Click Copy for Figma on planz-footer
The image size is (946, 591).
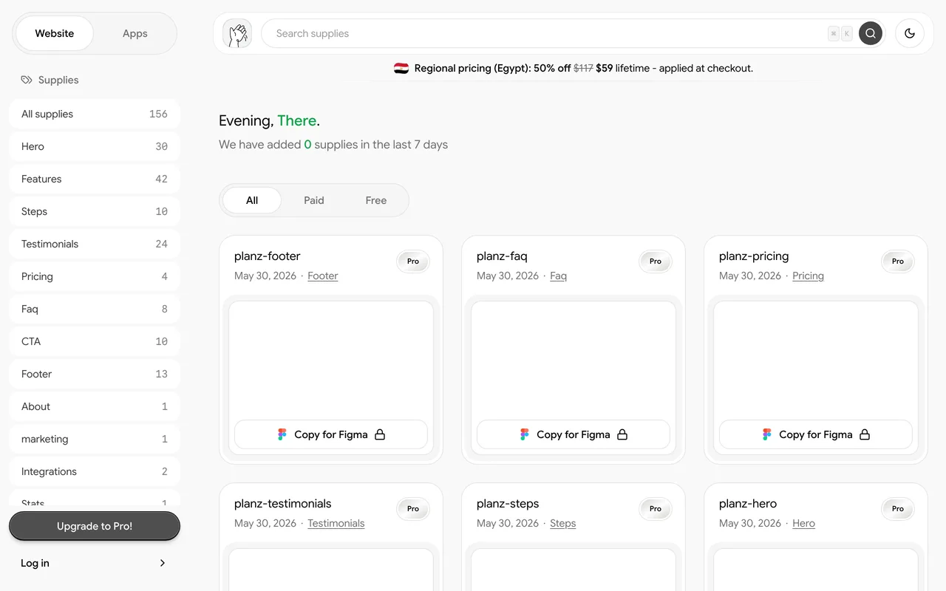pos(331,434)
